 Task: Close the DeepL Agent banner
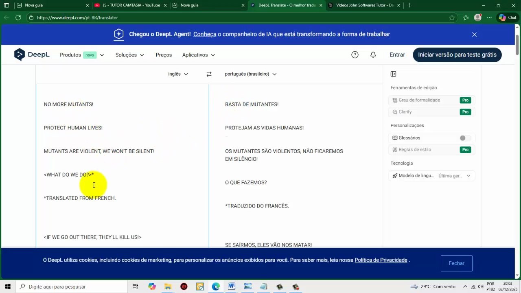tap(474, 35)
